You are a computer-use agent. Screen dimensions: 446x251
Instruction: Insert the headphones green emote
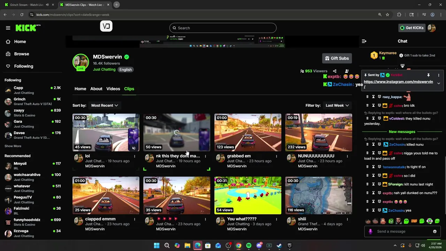pos(430,221)
